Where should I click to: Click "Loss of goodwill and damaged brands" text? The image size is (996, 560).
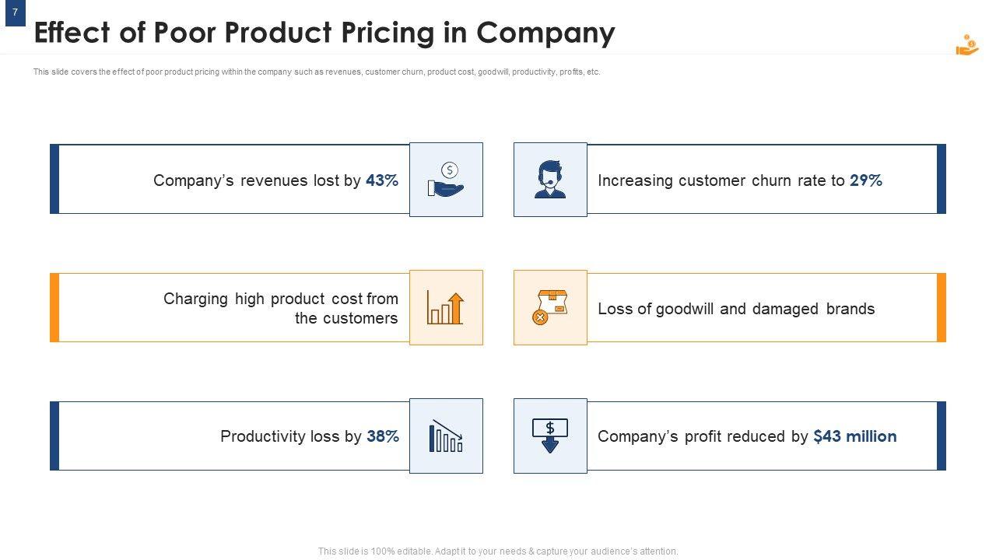click(736, 309)
